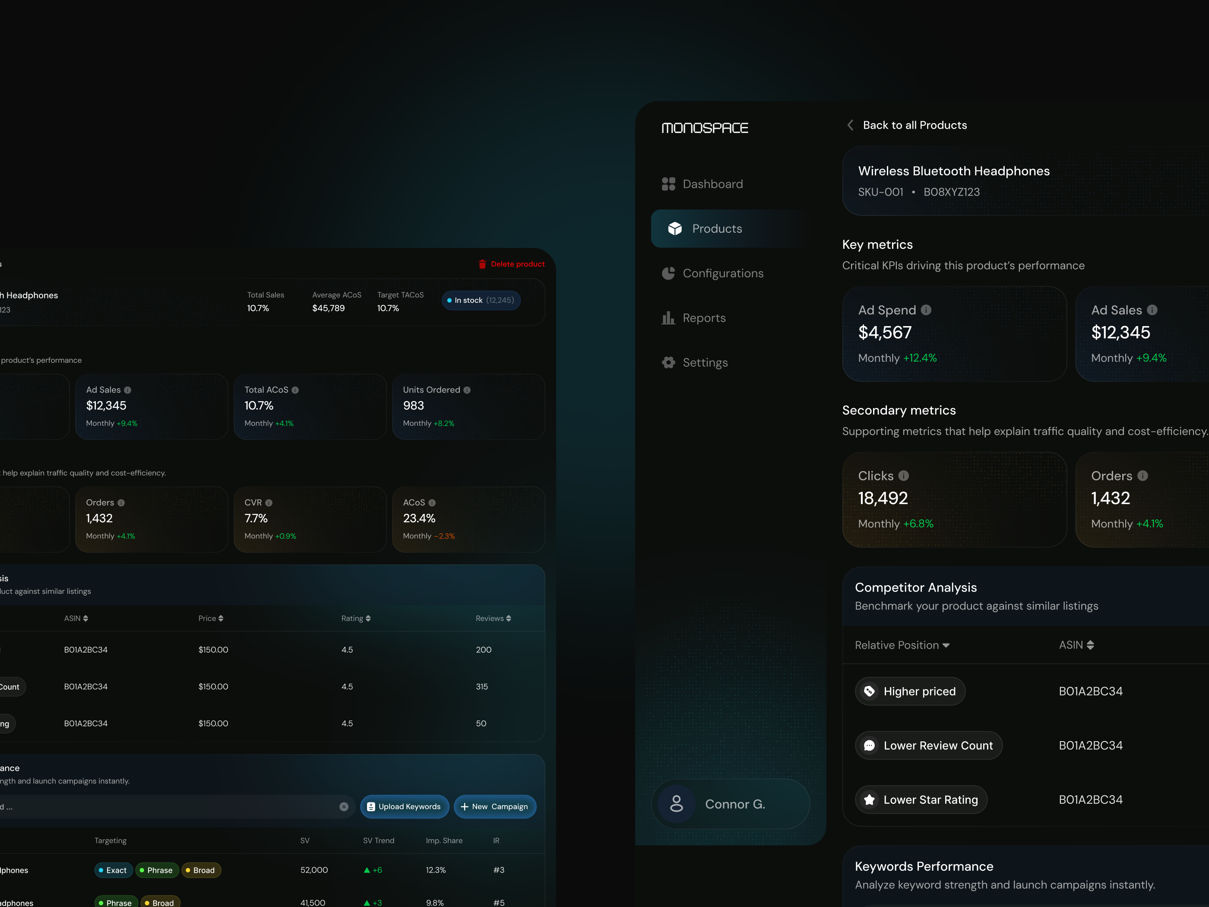The width and height of the screenshot is (1209, 907).
Task: Click the Clicks 18,492 value
Action: pos(883,498)
